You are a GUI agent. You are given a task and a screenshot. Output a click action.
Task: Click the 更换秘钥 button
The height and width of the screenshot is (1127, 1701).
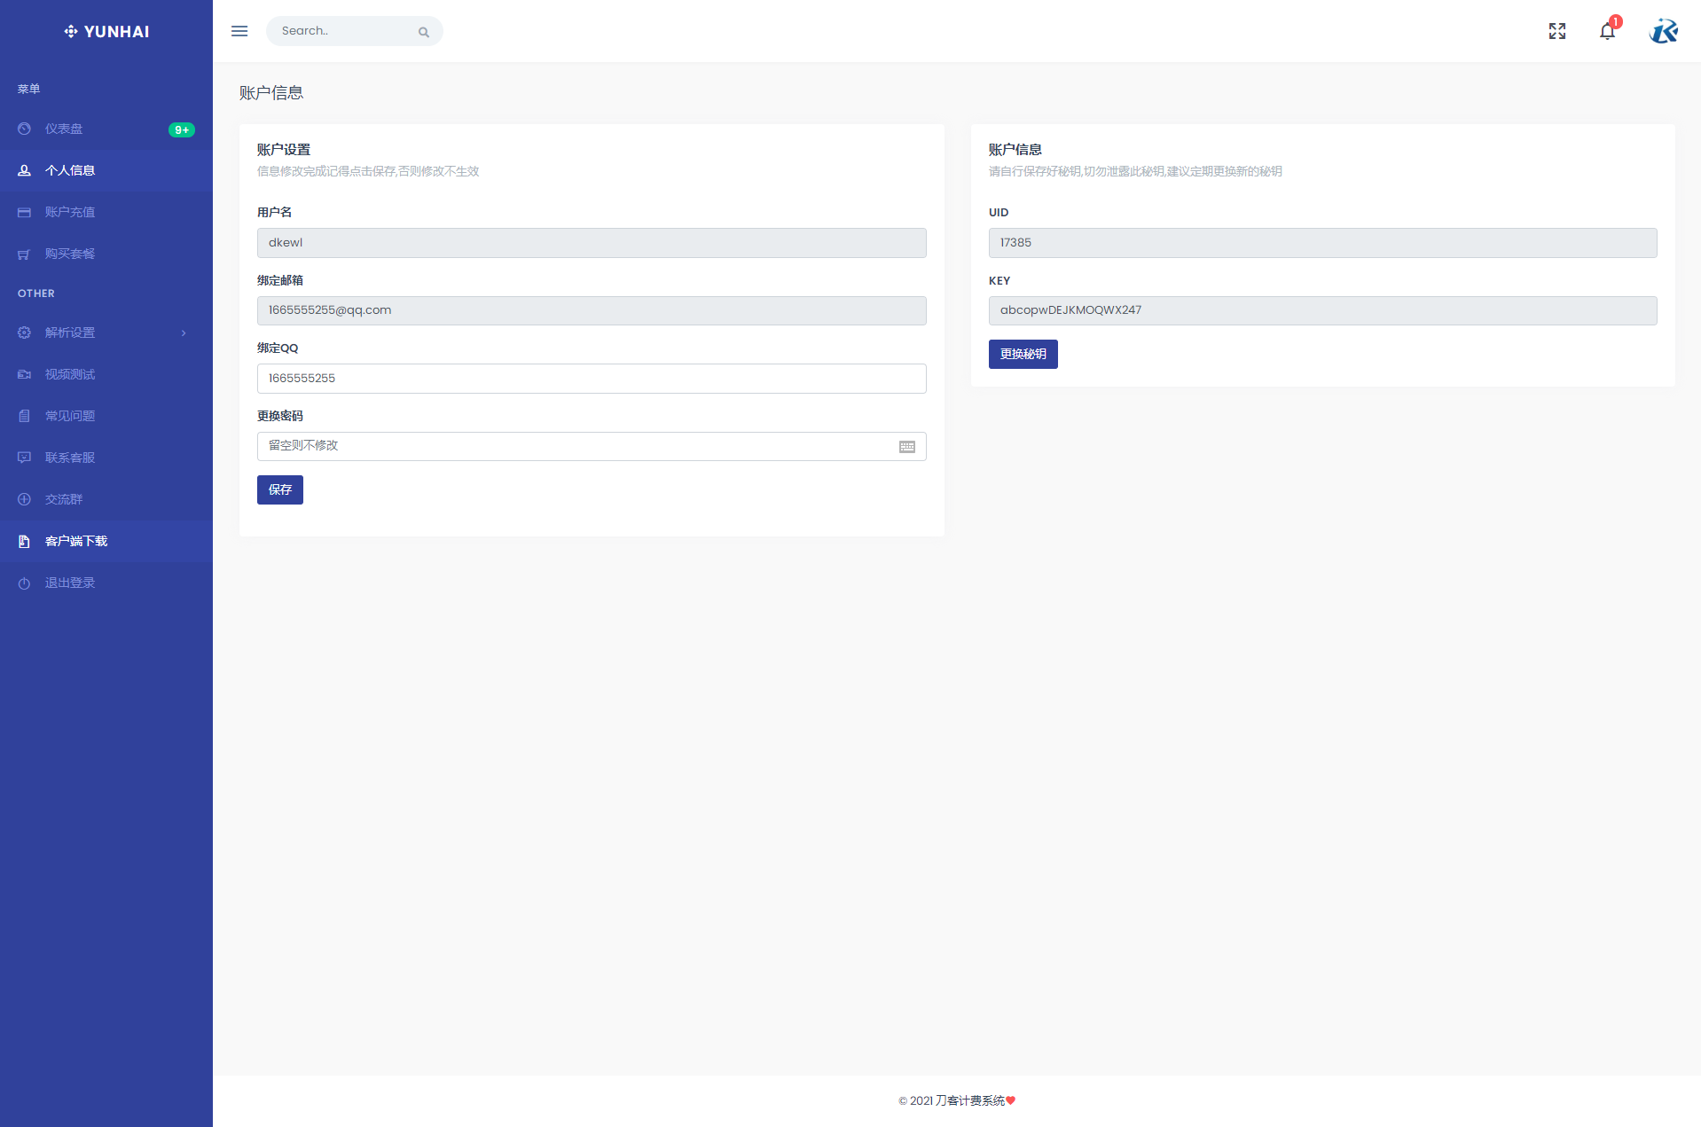click(1023, 354)
